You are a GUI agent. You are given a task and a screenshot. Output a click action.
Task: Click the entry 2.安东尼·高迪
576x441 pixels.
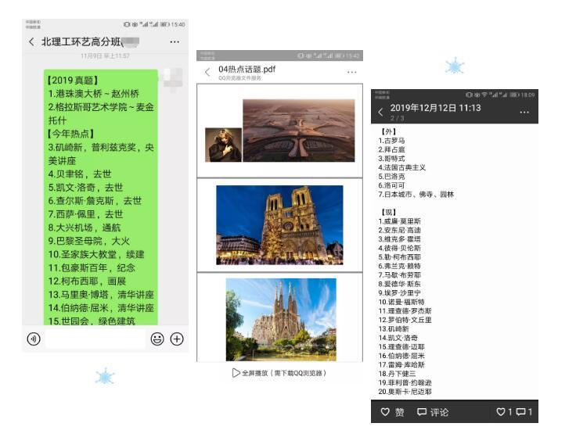(400, 230)
